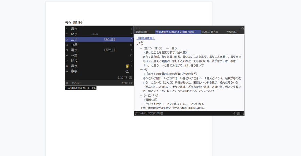This screenshot has height=156, width=301.
Task: Switch to the 広辞苑 第七版 tab
Action: point(210,32)
